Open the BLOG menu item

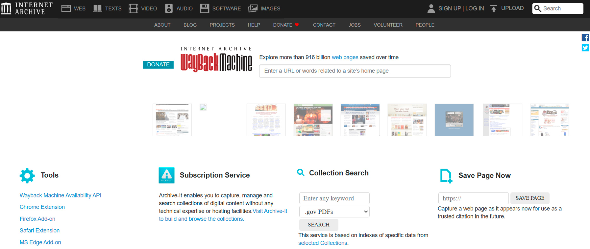(190, 25)
